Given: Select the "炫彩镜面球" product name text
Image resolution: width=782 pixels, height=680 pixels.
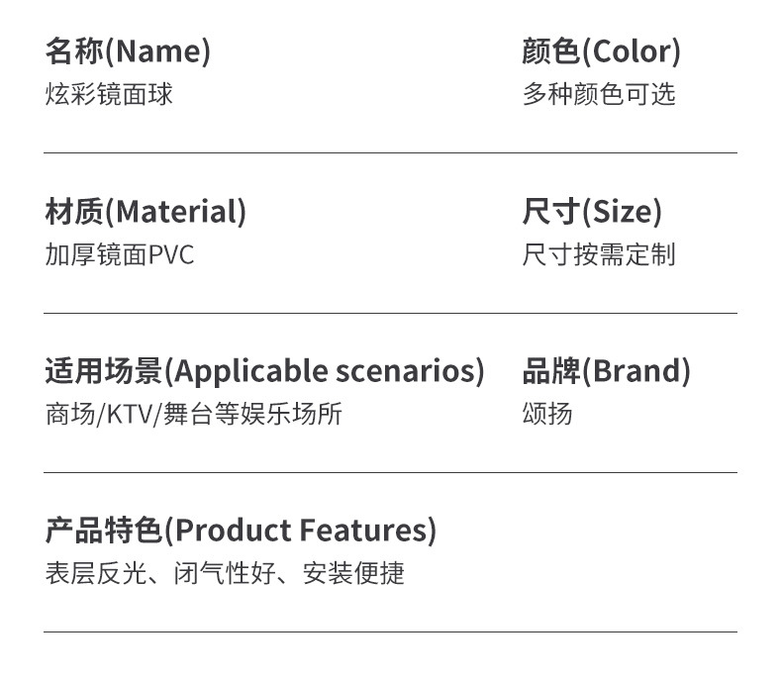Looking at the screenshot, I should pos(109,95).
